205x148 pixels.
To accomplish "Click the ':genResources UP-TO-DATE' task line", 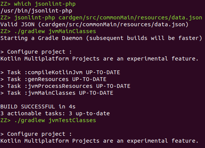I will [53, 79].
